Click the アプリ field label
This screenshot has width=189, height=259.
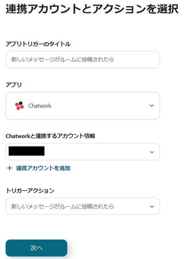tap(14, 84)
